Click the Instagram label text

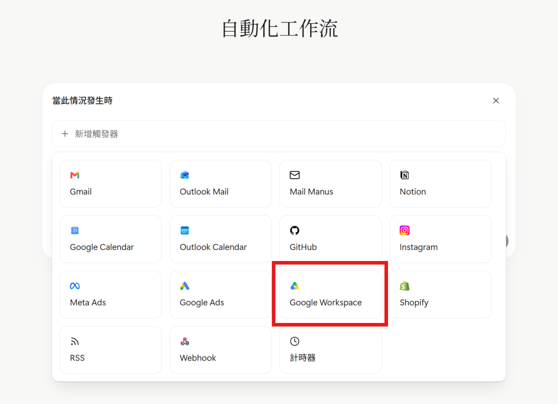pyautogui.click(x=418, y=247)
